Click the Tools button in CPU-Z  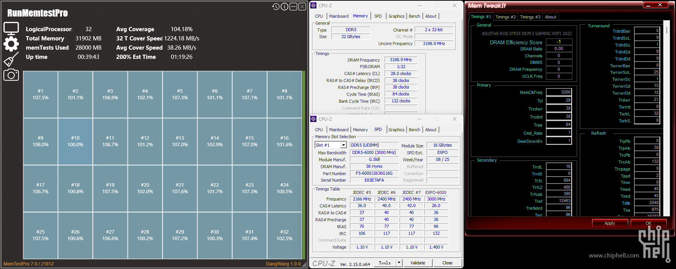tap(385, 263)
